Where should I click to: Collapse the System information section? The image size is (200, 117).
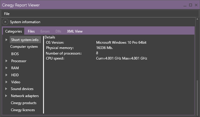coord(5,22)
